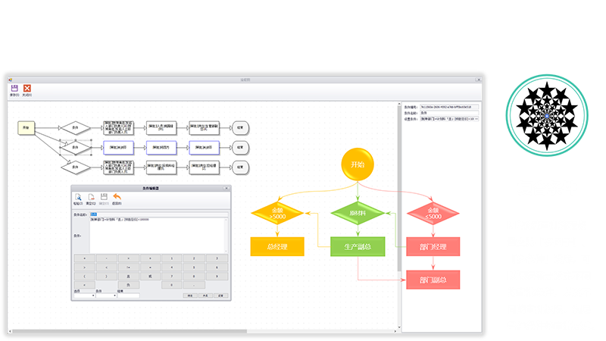The image size is (606, 341).
Task: Click the Clear document icon in condition editor
Action: [x=92, y=197]
